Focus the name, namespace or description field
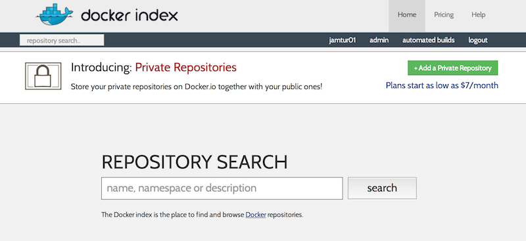The image size is (526, 241). point(222,188)
